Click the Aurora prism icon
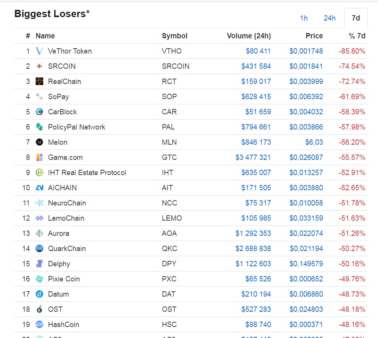378x338 pixels. pos(39,233)
